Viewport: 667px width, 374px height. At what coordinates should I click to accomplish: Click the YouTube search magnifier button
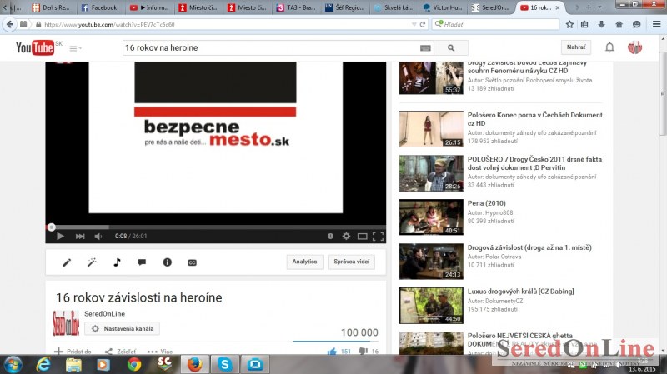coord(451,48)
